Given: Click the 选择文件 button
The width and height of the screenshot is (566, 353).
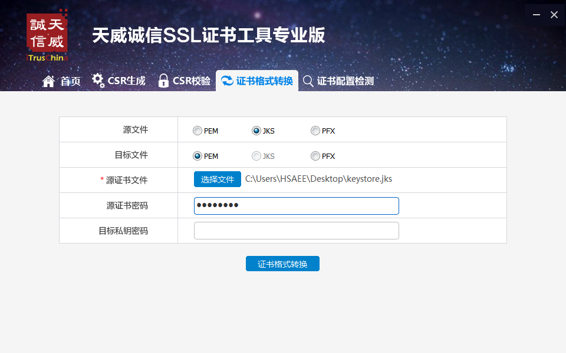Looking at the screenshot, I should click(x=218, y=179).
